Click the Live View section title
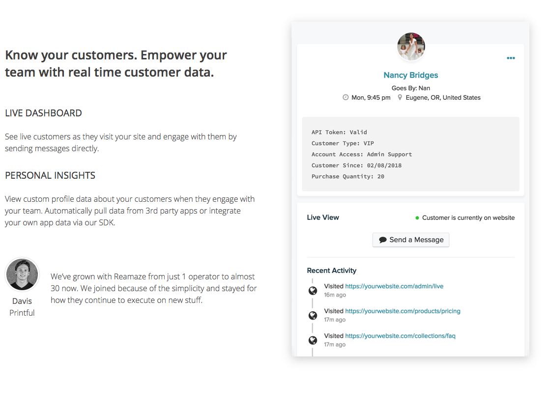The width and height of the screenshot is (551, 408). tap(323, 218)
